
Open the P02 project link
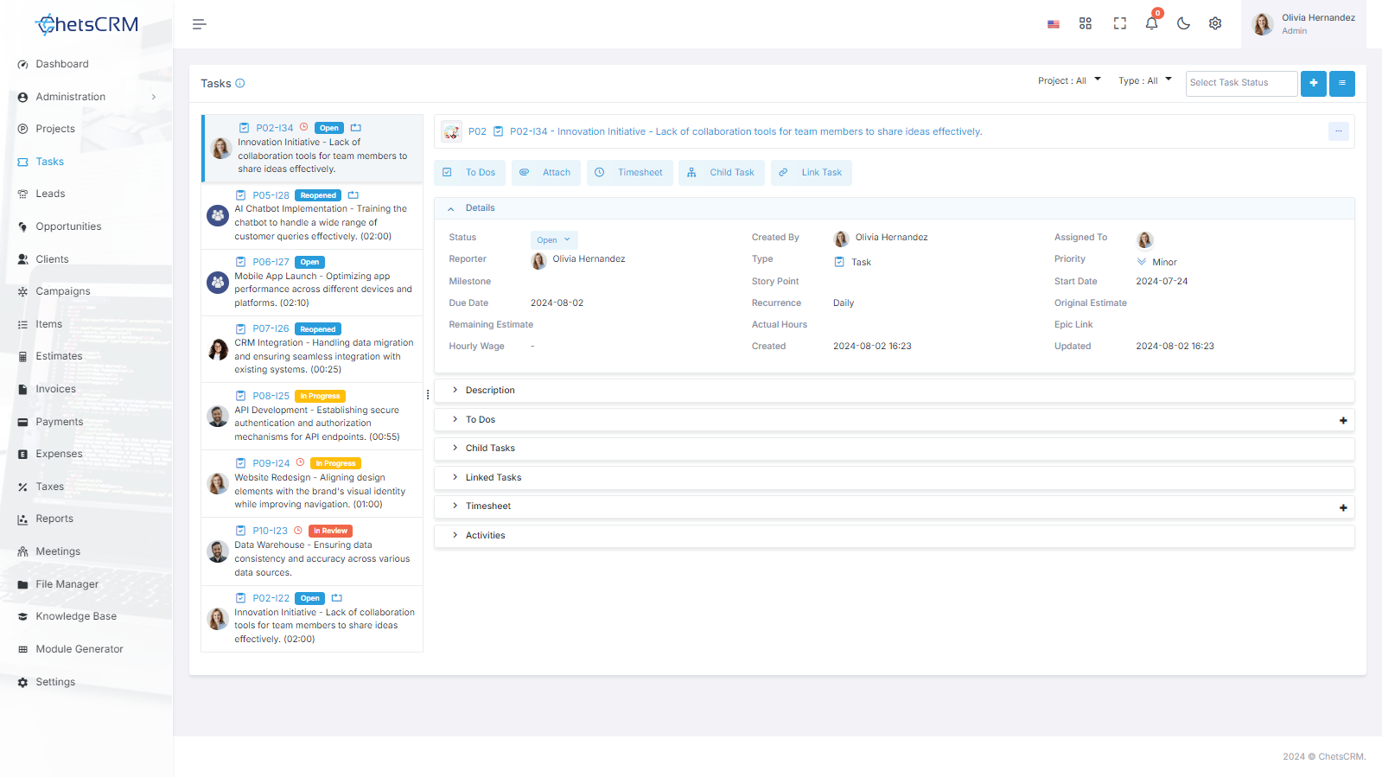point(477,131)
